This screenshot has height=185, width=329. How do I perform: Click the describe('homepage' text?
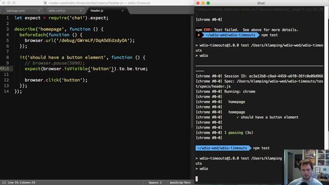[39, 29]
